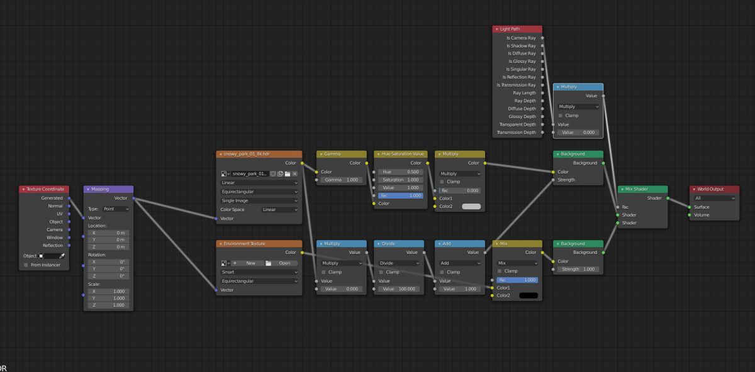This screenshot has height=372, width=755.
Task: Click Fac slider on Mix node
Action: coord(517,280)
